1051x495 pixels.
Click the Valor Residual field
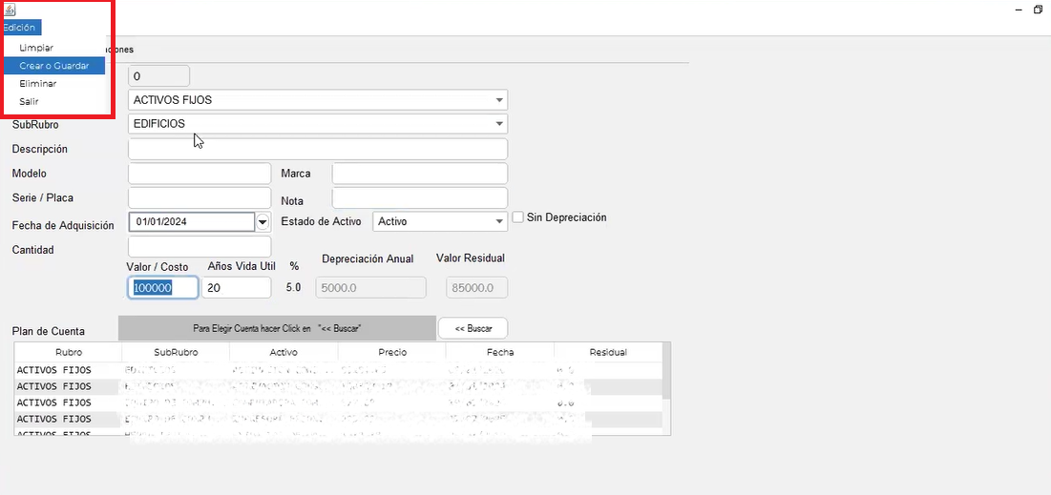476,287
